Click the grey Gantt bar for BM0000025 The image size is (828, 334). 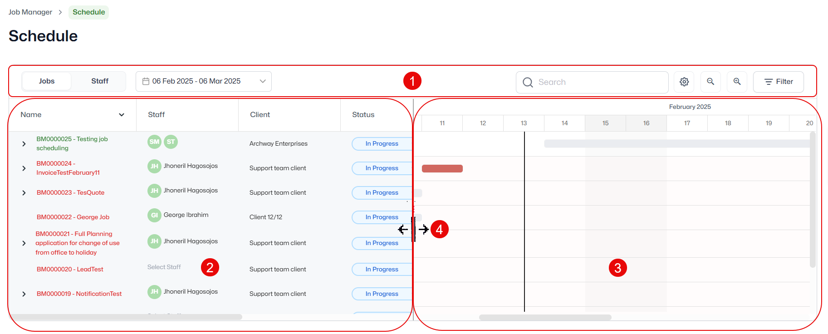click(677, 143)
